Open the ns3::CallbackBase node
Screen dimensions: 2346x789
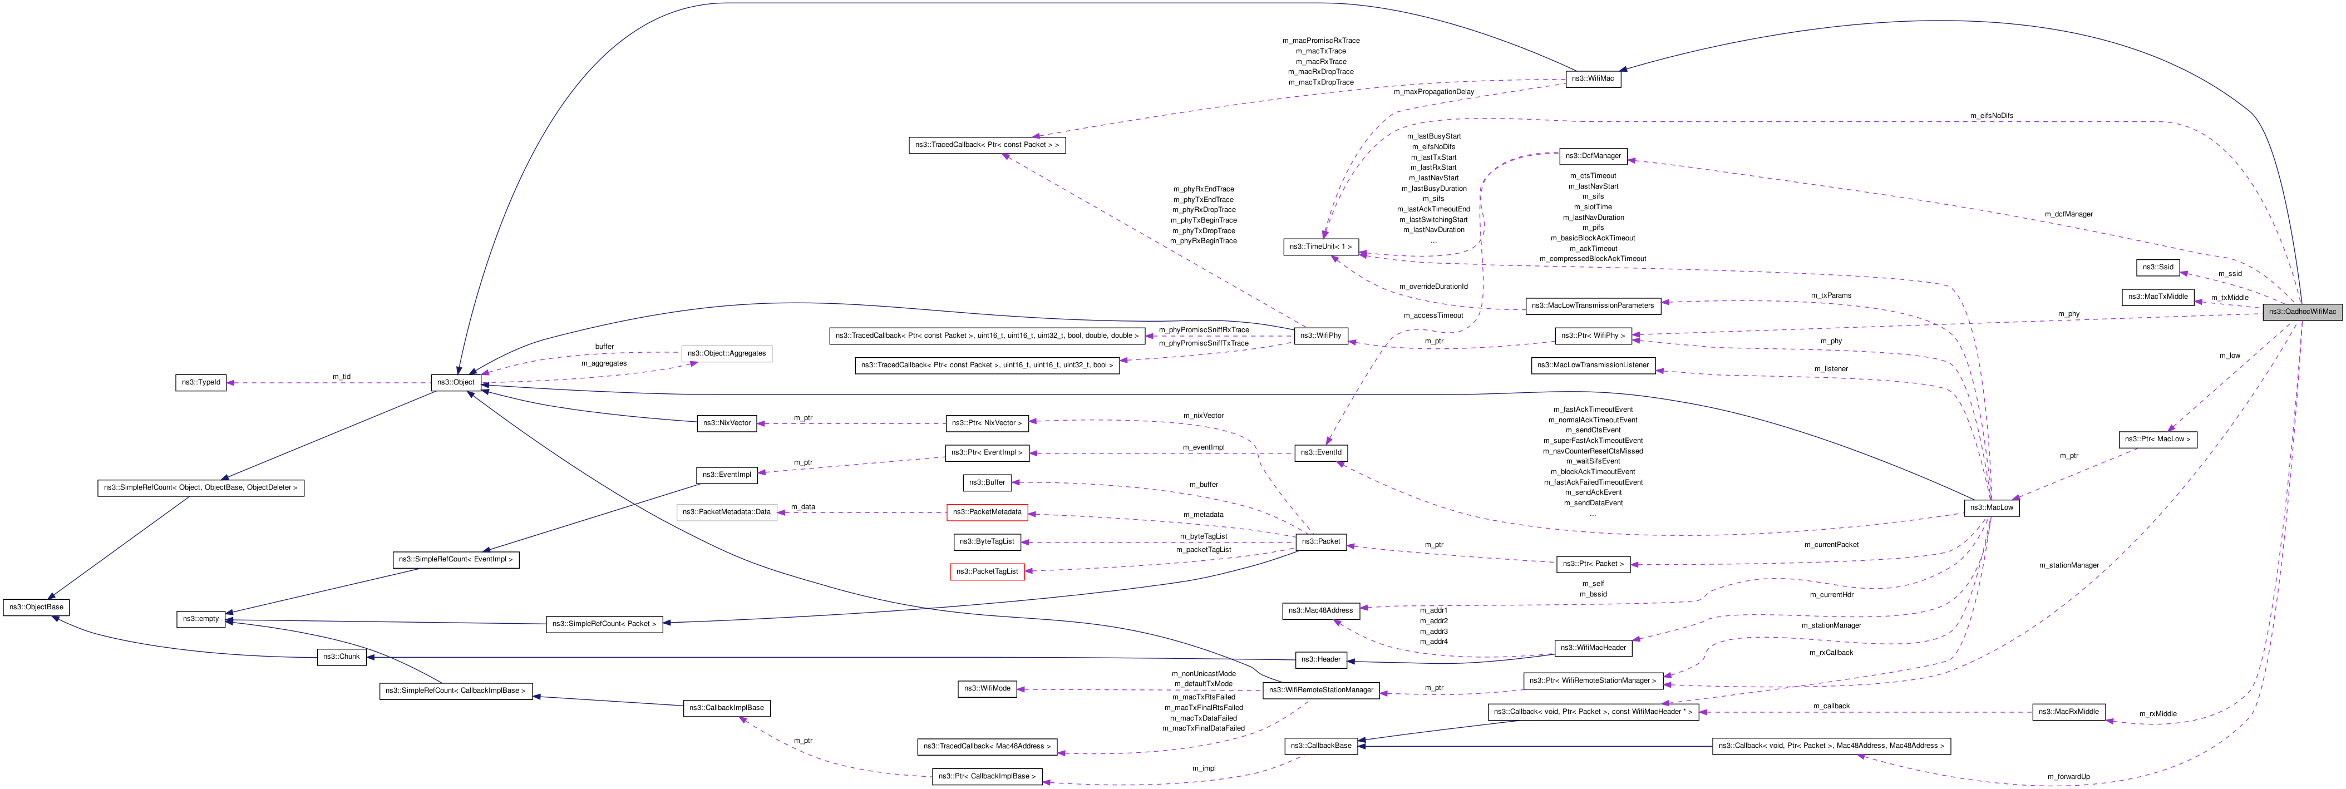(x=1320, y=746)
